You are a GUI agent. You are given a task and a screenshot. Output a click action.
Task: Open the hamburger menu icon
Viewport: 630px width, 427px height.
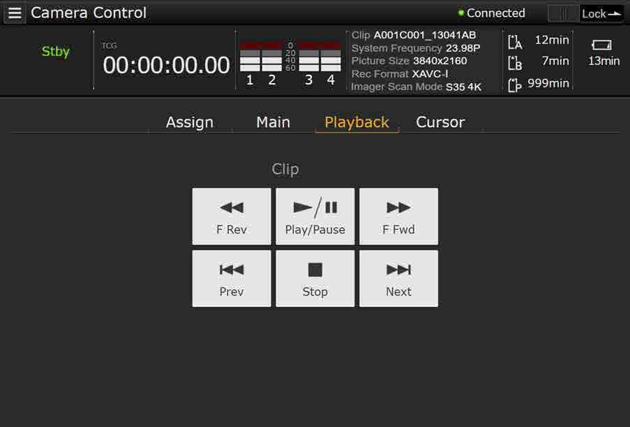point(15,13)
